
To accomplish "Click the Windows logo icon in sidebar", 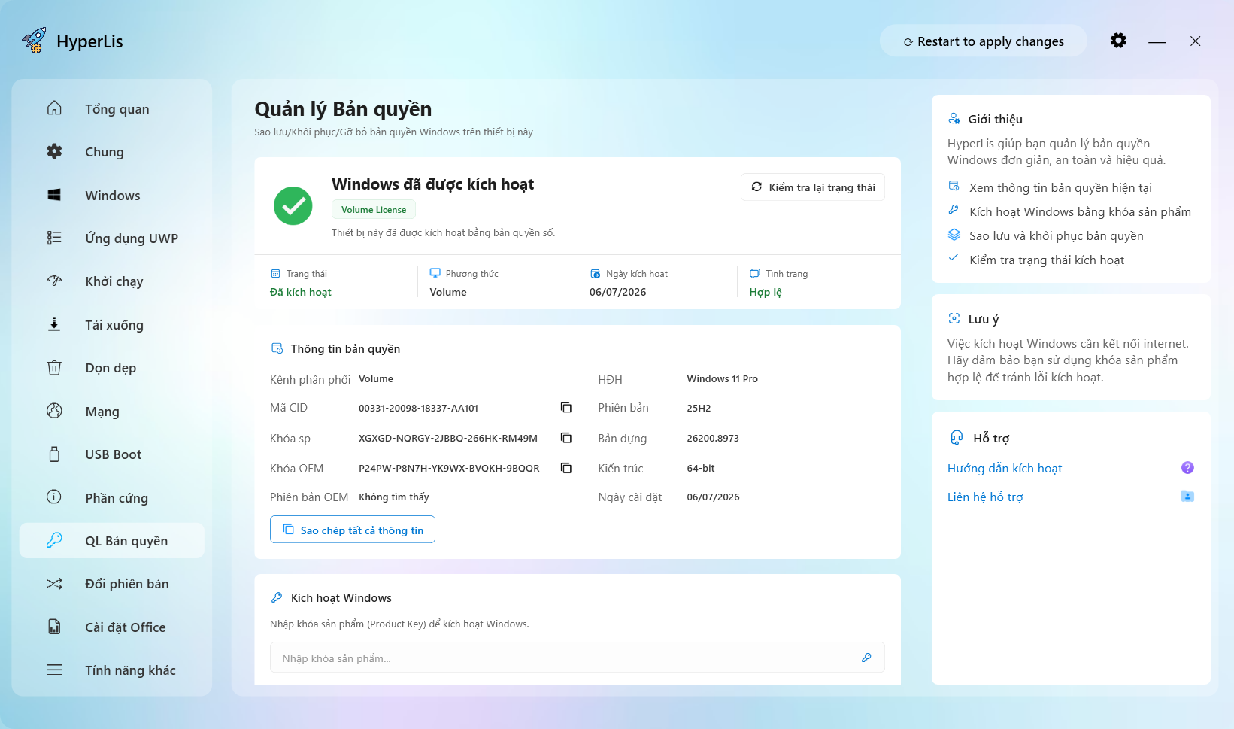I will pos(54,195).
